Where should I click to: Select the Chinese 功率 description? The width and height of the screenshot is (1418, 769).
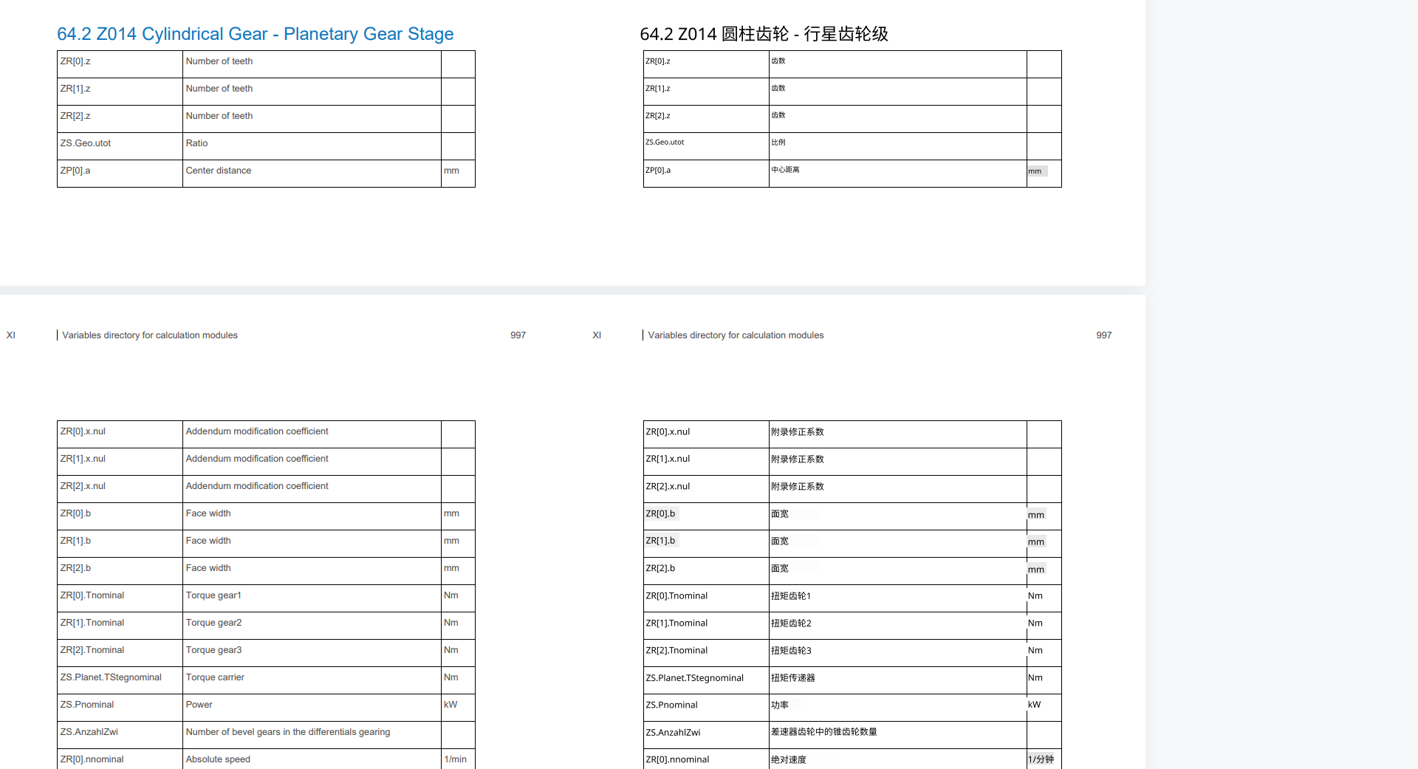(x=780, y=705)
